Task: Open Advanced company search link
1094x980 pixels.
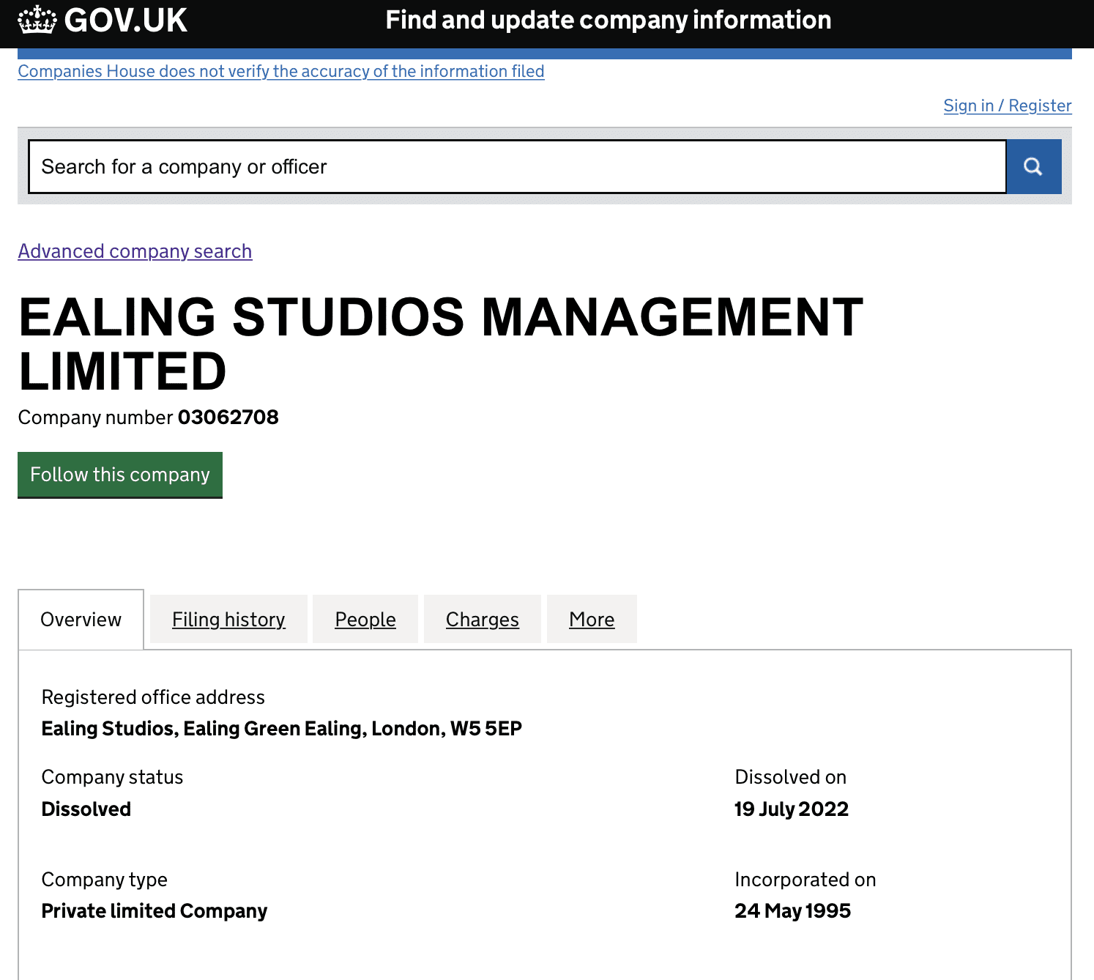Action: pyautogui.click(x=135, y=251)
